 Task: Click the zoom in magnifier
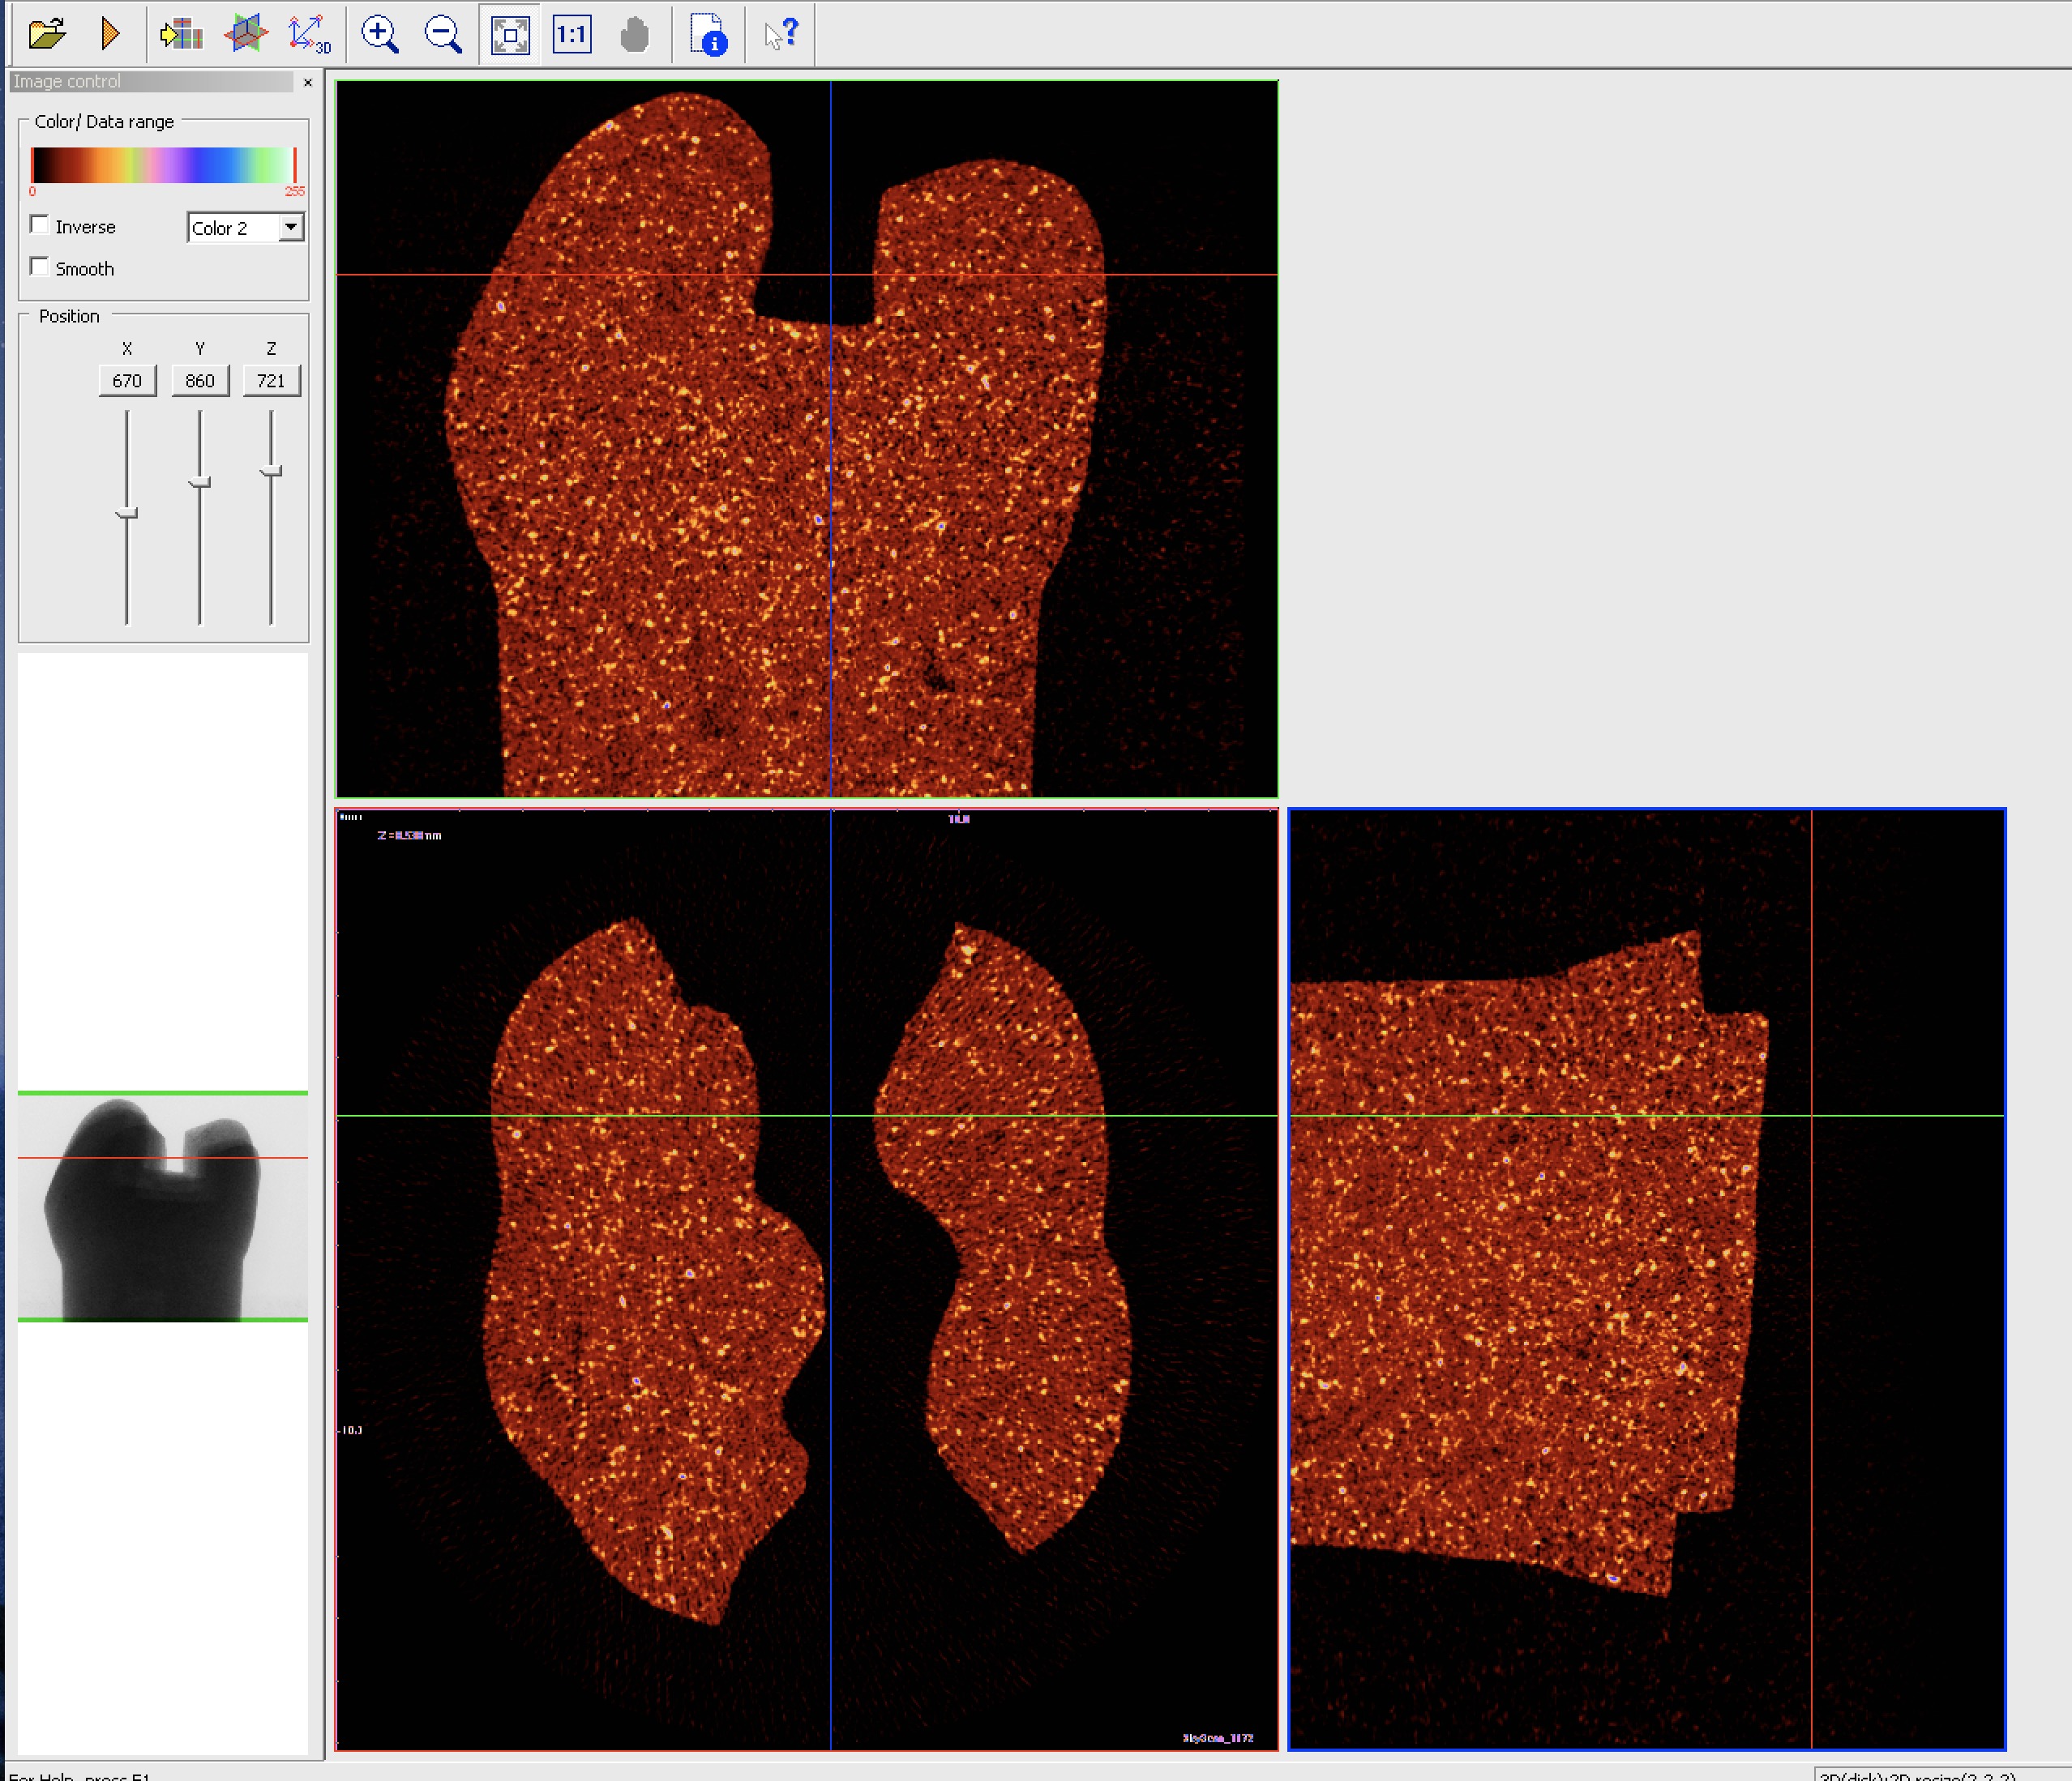tap(380, 34)
